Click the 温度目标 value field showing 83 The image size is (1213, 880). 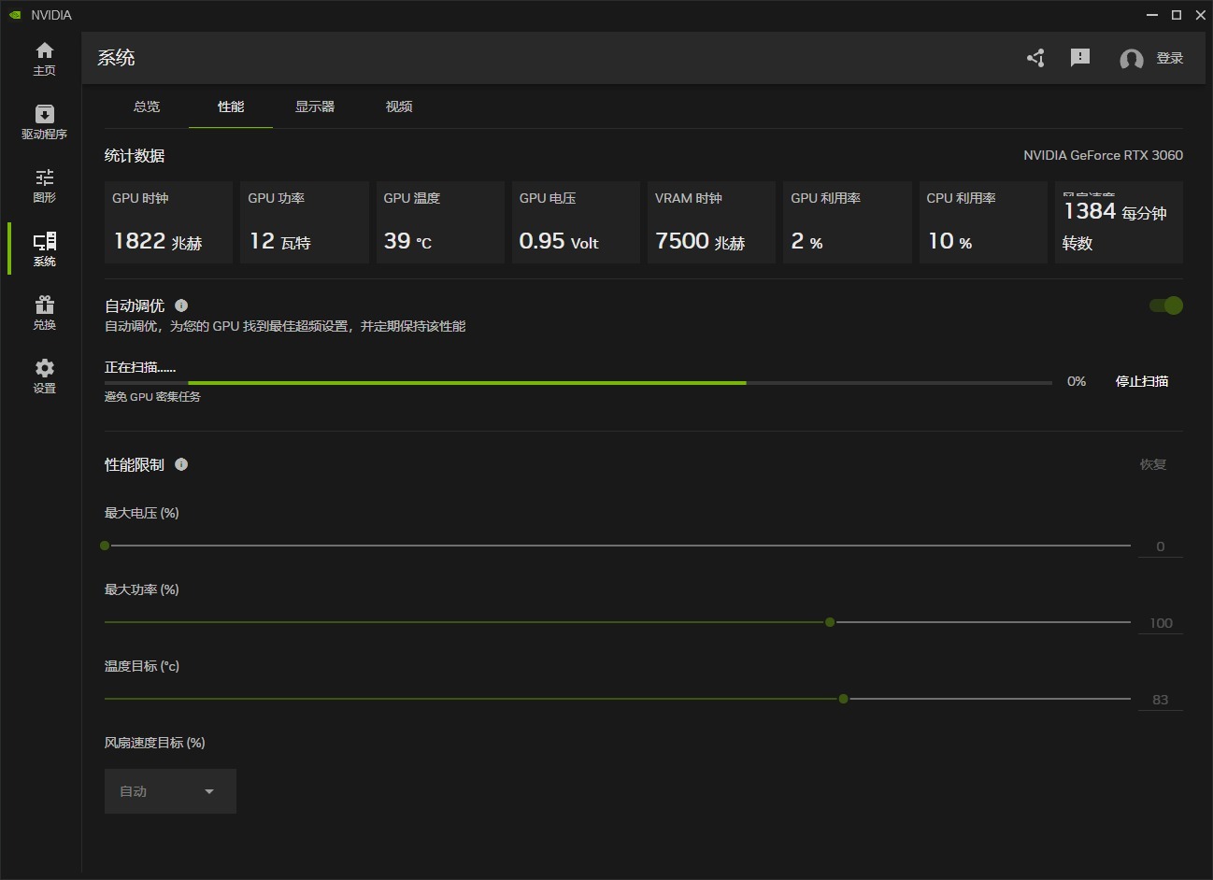[x=1160, y=700]
